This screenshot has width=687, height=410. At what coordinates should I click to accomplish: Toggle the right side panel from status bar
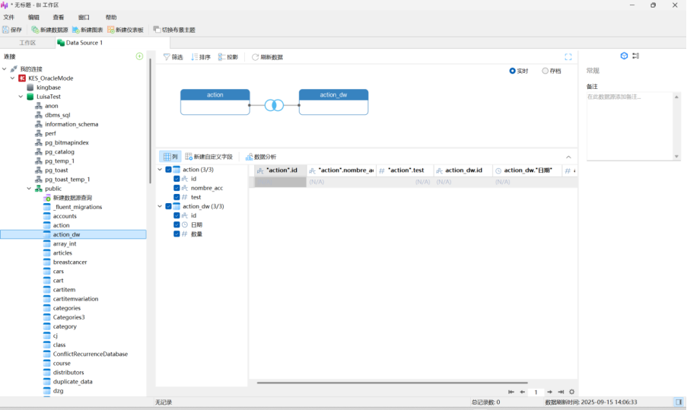678,402
